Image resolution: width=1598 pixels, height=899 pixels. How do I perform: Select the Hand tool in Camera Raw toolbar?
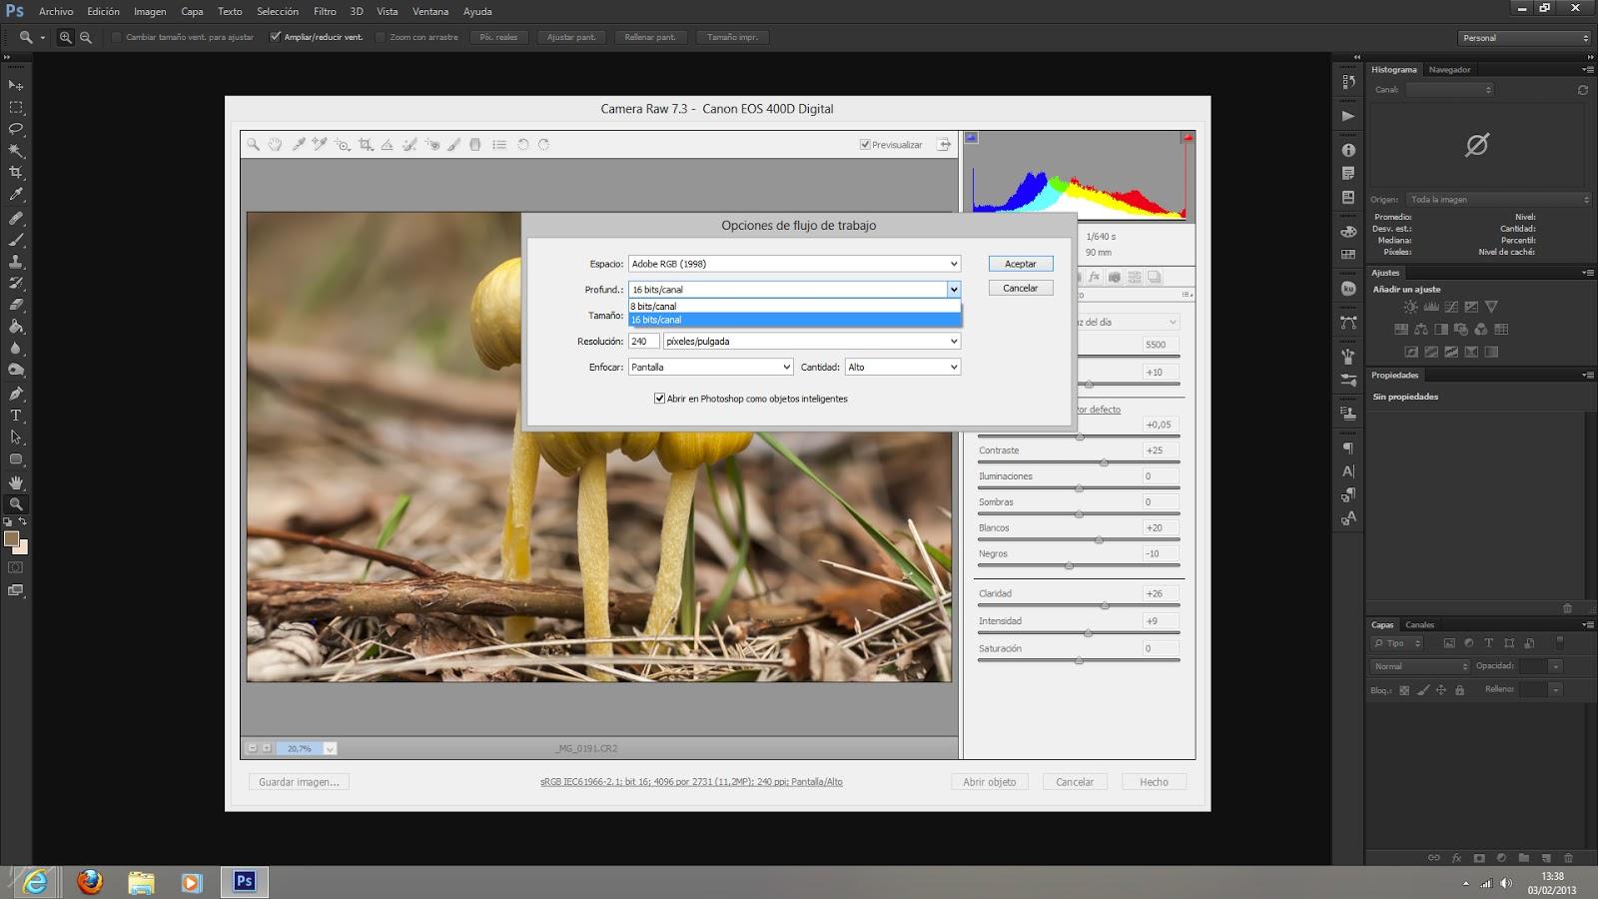tap(275, 145)
